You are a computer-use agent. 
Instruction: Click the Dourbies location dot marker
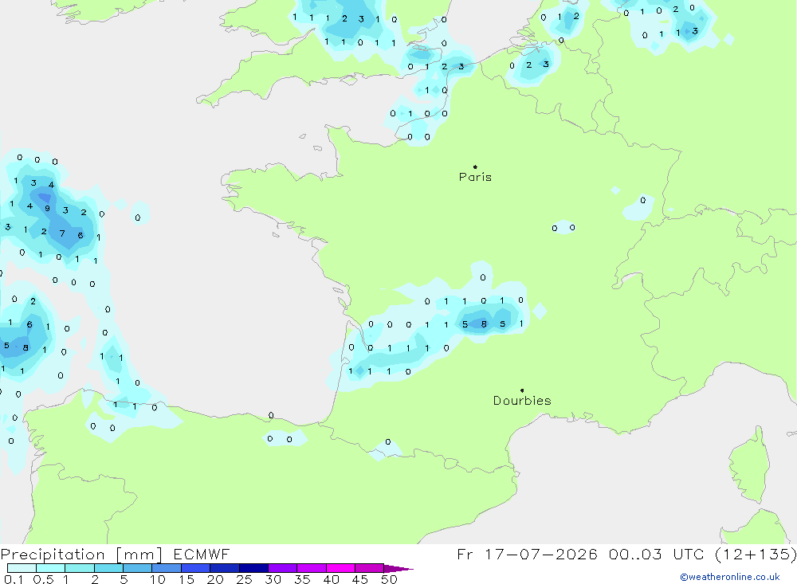[522, 390]
